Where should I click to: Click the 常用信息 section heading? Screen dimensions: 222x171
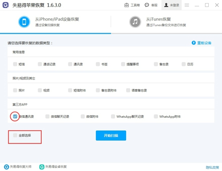19,52
